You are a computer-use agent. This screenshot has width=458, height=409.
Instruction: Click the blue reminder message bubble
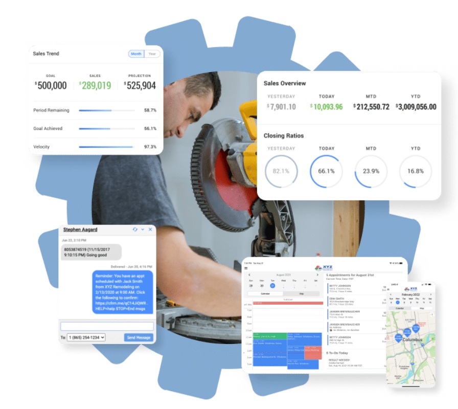(x=123, y=292)
